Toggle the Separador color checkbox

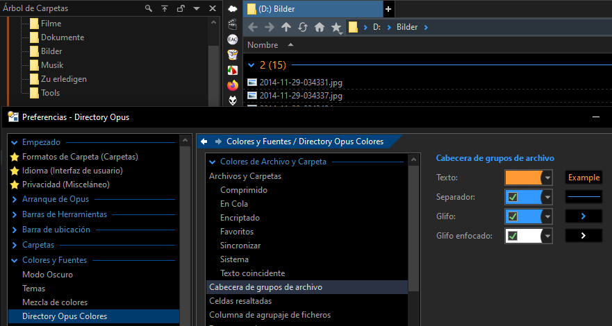(x=513, y=197)
